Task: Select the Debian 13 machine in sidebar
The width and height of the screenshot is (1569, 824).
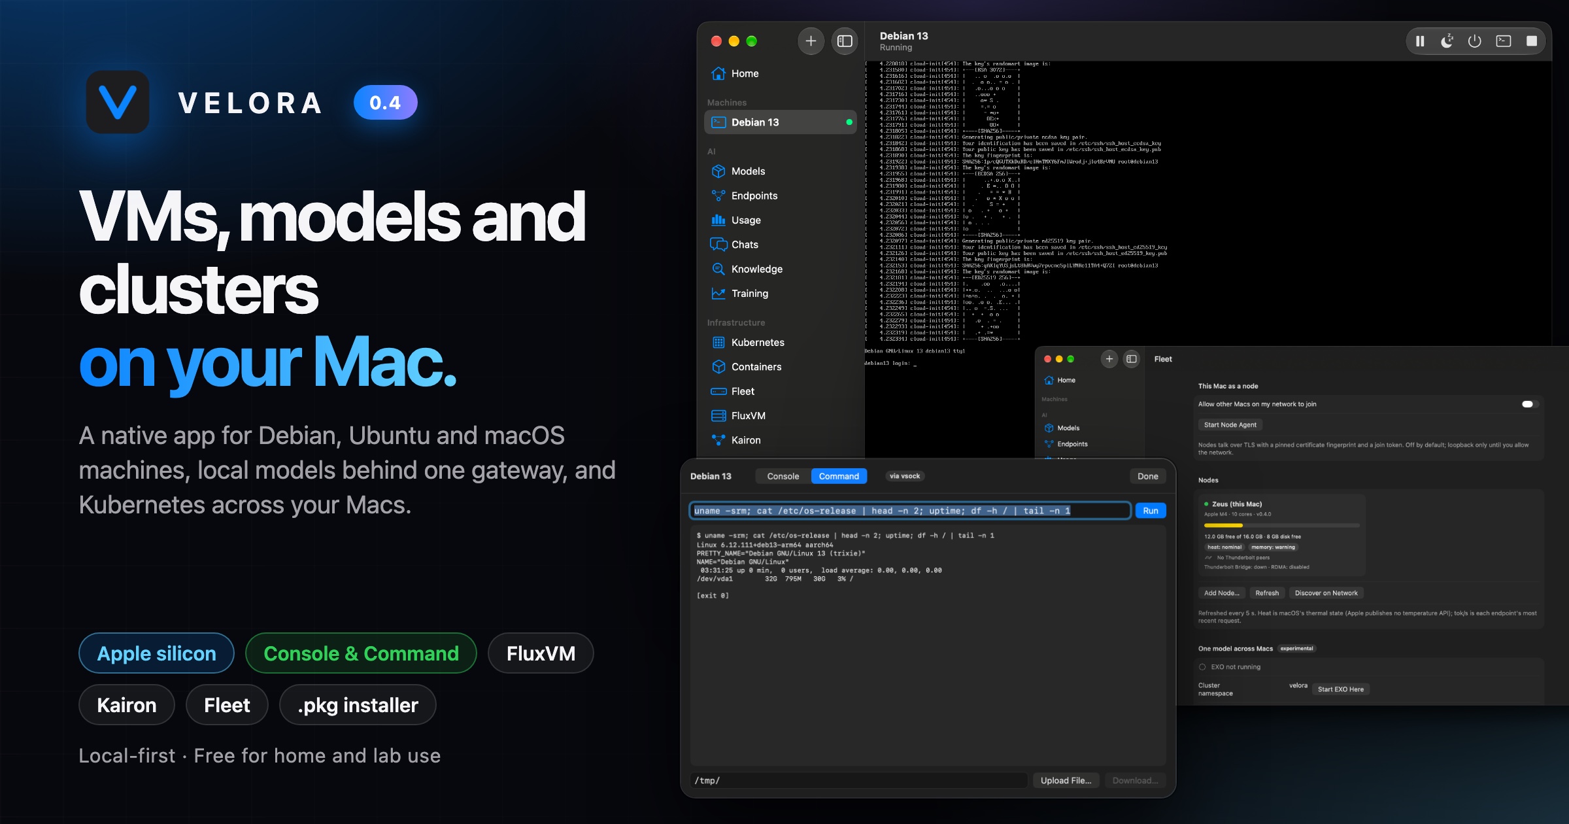Action: point(781,122)
